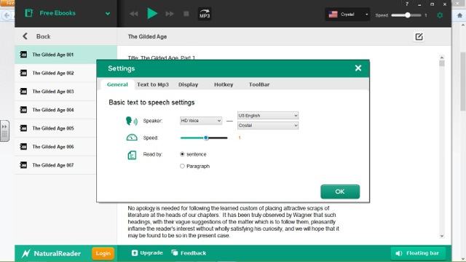Stop playback with the square stop icon
This screenshot has height=262, width=466.
pos(186,14)
